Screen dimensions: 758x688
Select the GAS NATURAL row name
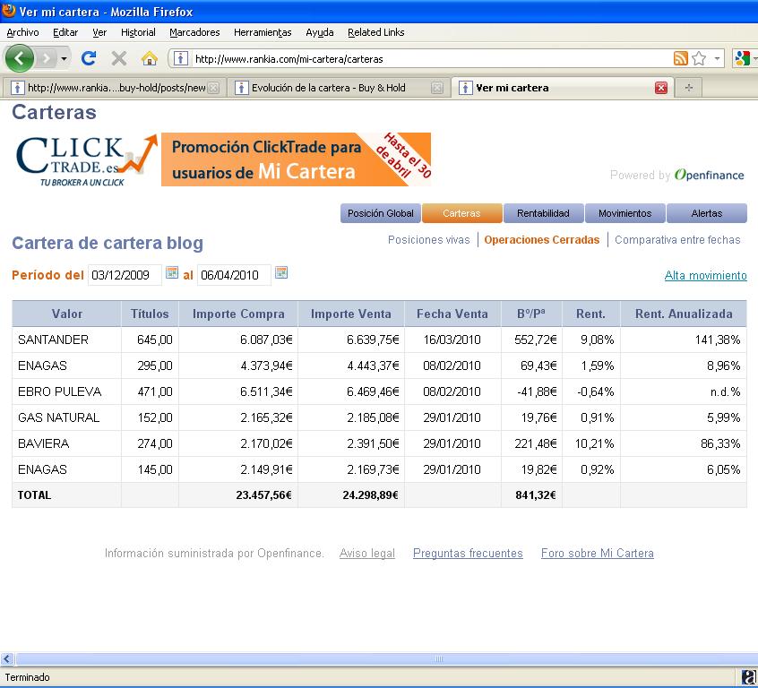58,417
